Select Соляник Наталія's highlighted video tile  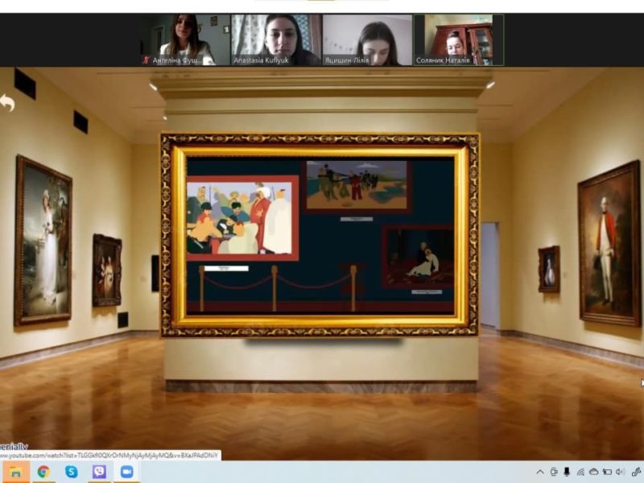(x=459, y=39)
